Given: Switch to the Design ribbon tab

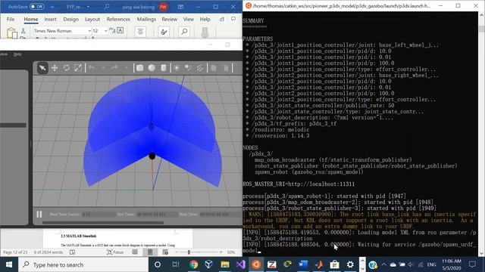Looking at the screenshot, I should (x=70, y=19).
